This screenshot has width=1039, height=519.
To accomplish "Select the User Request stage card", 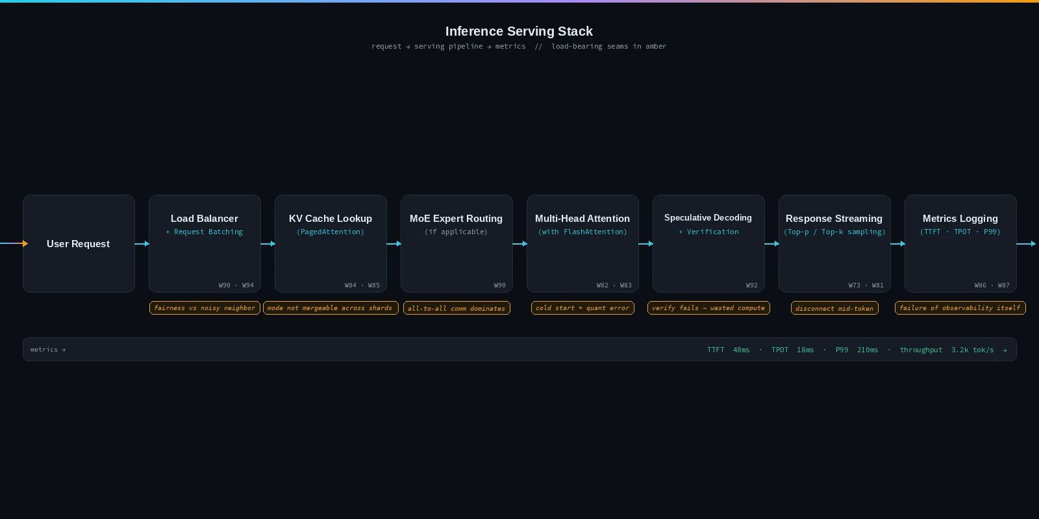I will [79, 243].
